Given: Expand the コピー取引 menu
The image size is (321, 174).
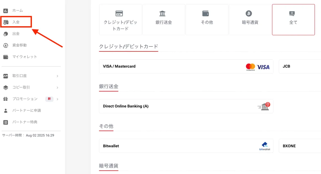Looking at the screenshot, I should tap(31, 87).
